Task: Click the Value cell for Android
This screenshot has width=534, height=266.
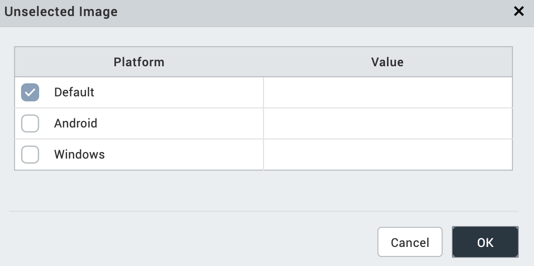Action: click(x=387, y=123)
